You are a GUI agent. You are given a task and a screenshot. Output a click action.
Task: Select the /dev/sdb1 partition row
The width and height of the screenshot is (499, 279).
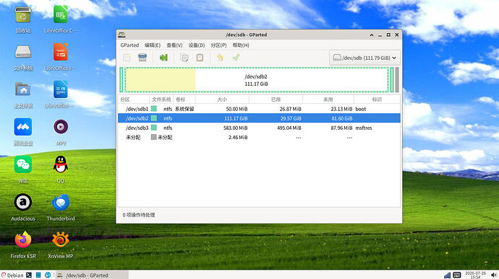[259, 109]
